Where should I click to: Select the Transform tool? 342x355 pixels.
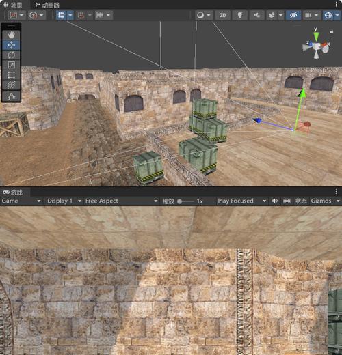coord(11,85)
